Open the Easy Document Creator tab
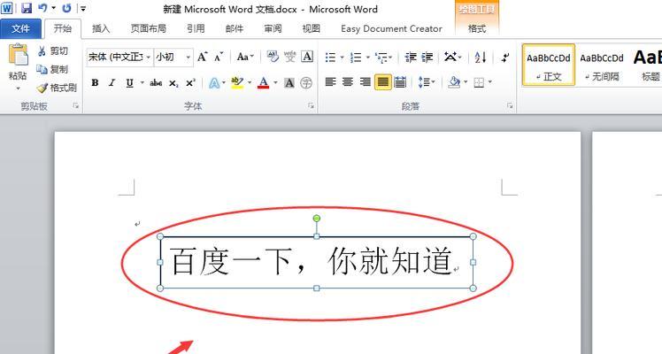This screenshot has width=662, height=354. (391, 28)
